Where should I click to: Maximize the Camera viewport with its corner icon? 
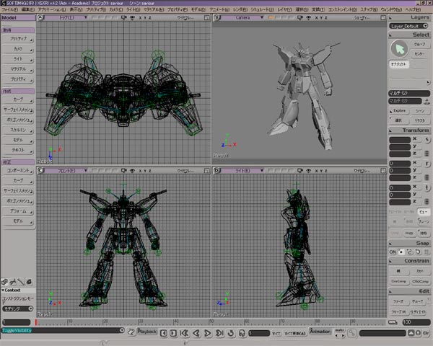(x=383, y=17)
